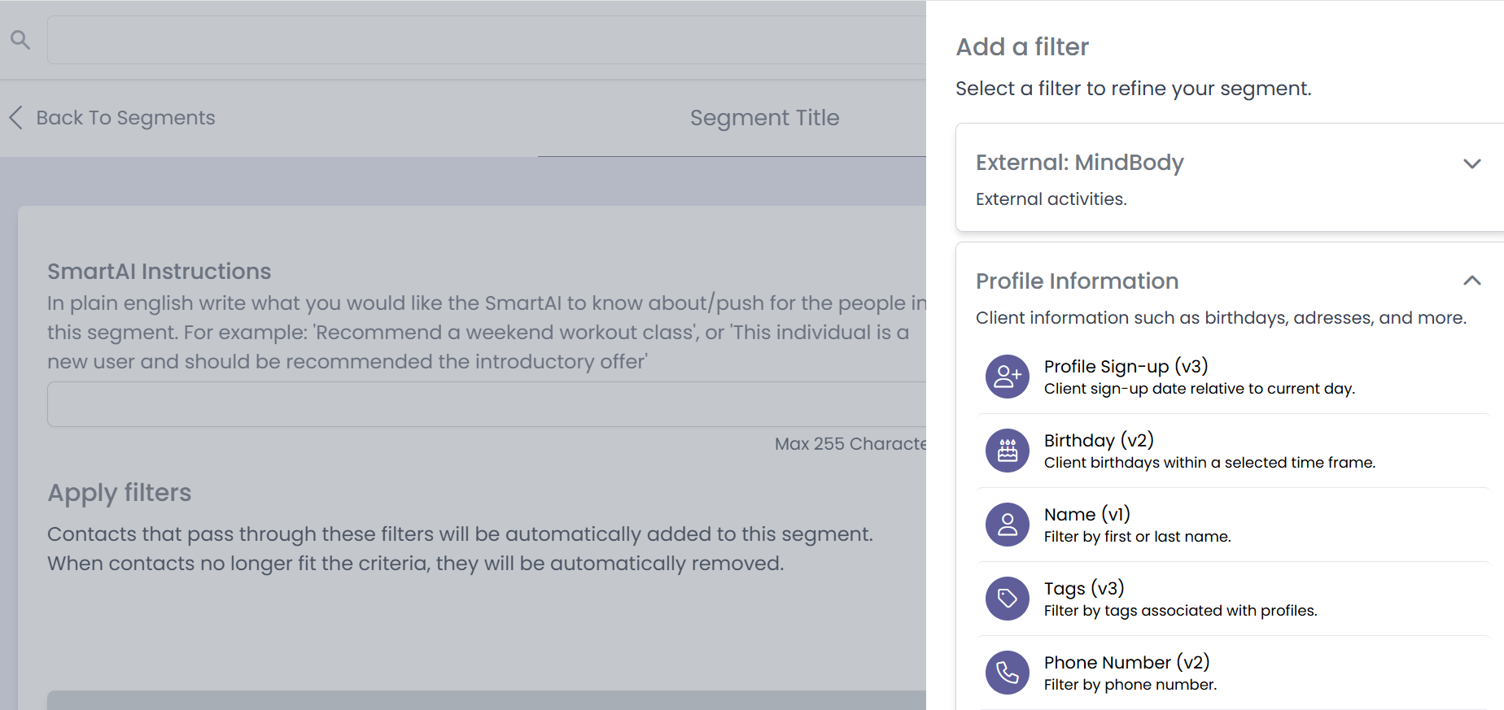
Task: Go back via Back To Segments link
Action: pos(125,118)
